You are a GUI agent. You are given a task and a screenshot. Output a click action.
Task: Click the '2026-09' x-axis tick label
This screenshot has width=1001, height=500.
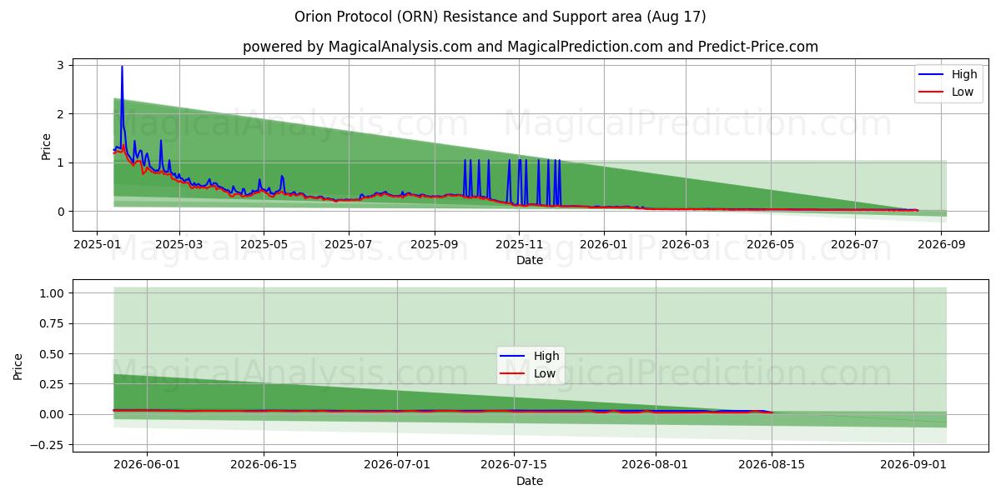click(x=942, y=244)
